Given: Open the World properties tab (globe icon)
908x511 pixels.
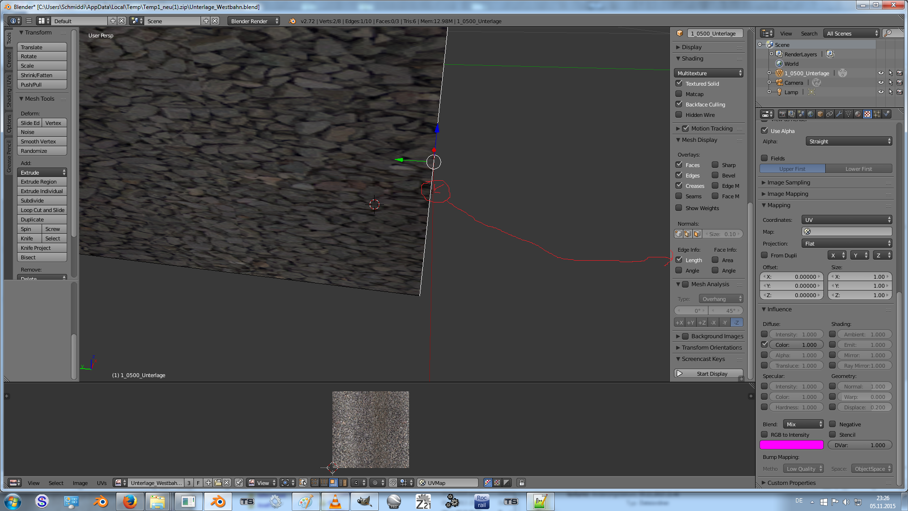Looking at the screenshot, I should [811, 114].
